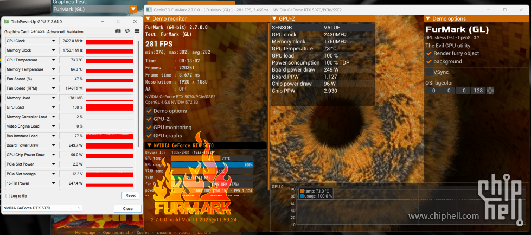
Task: Click the blue GPU usage 100% bar
Action: [x=212, y=165]
